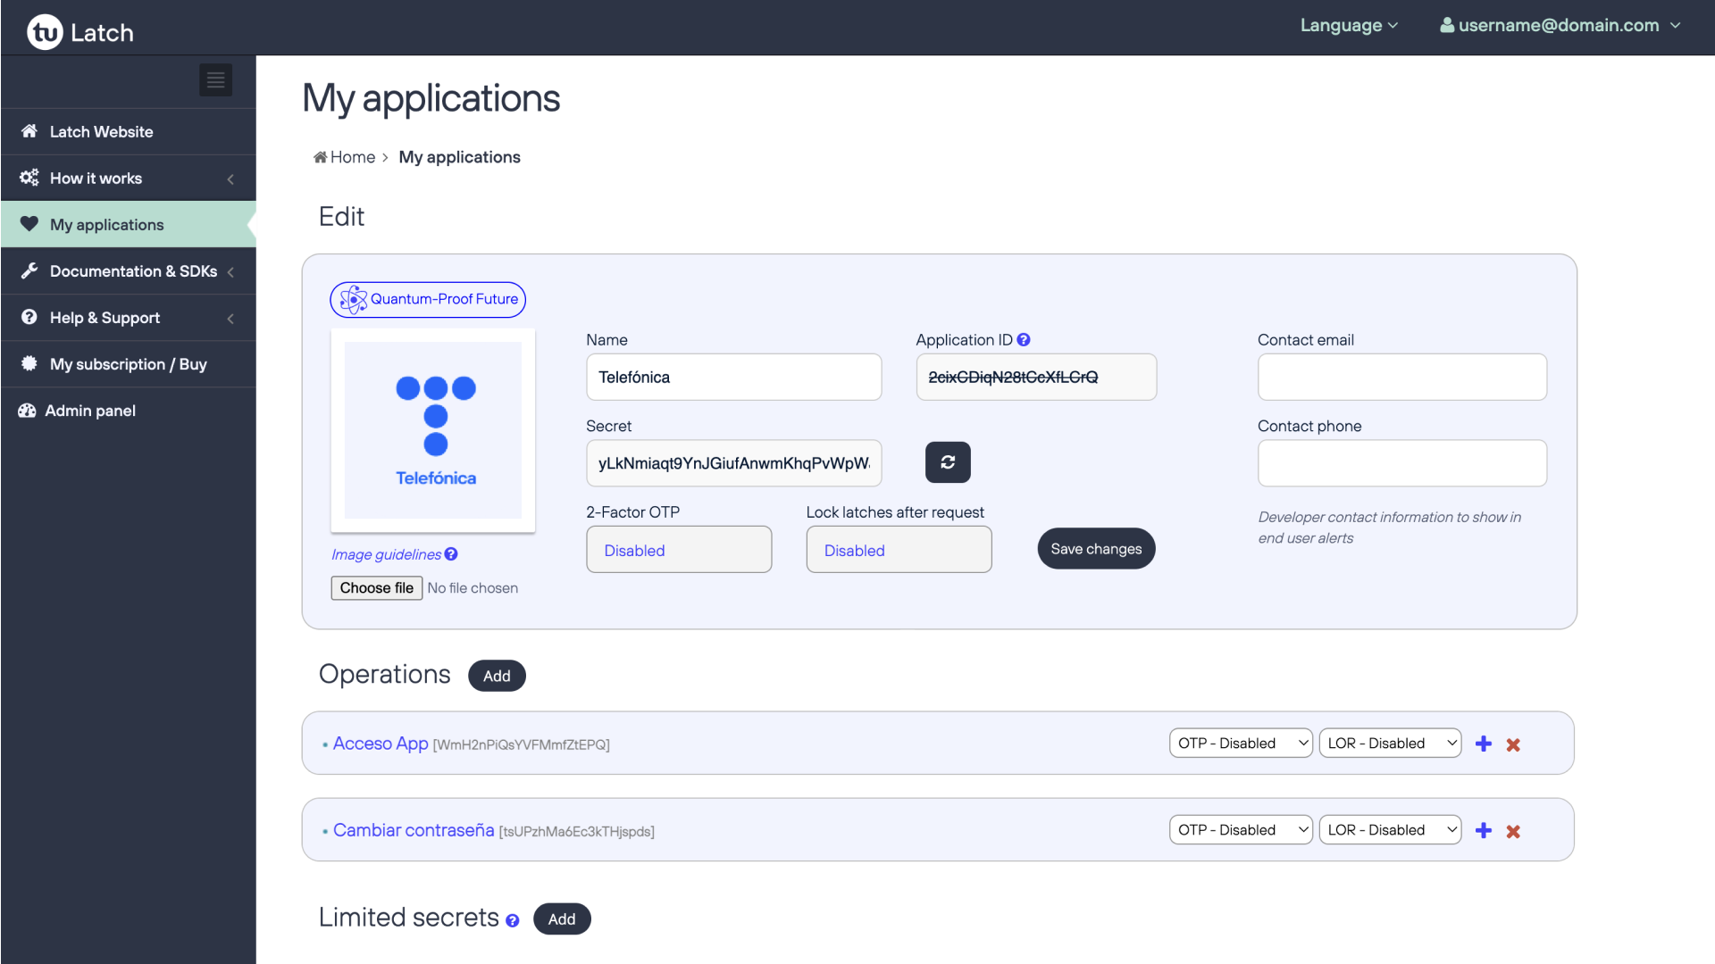Click the delete icon for Cambiar contraseña operation
This screenshot has width=1715, height=964.
coord(1514,831)
